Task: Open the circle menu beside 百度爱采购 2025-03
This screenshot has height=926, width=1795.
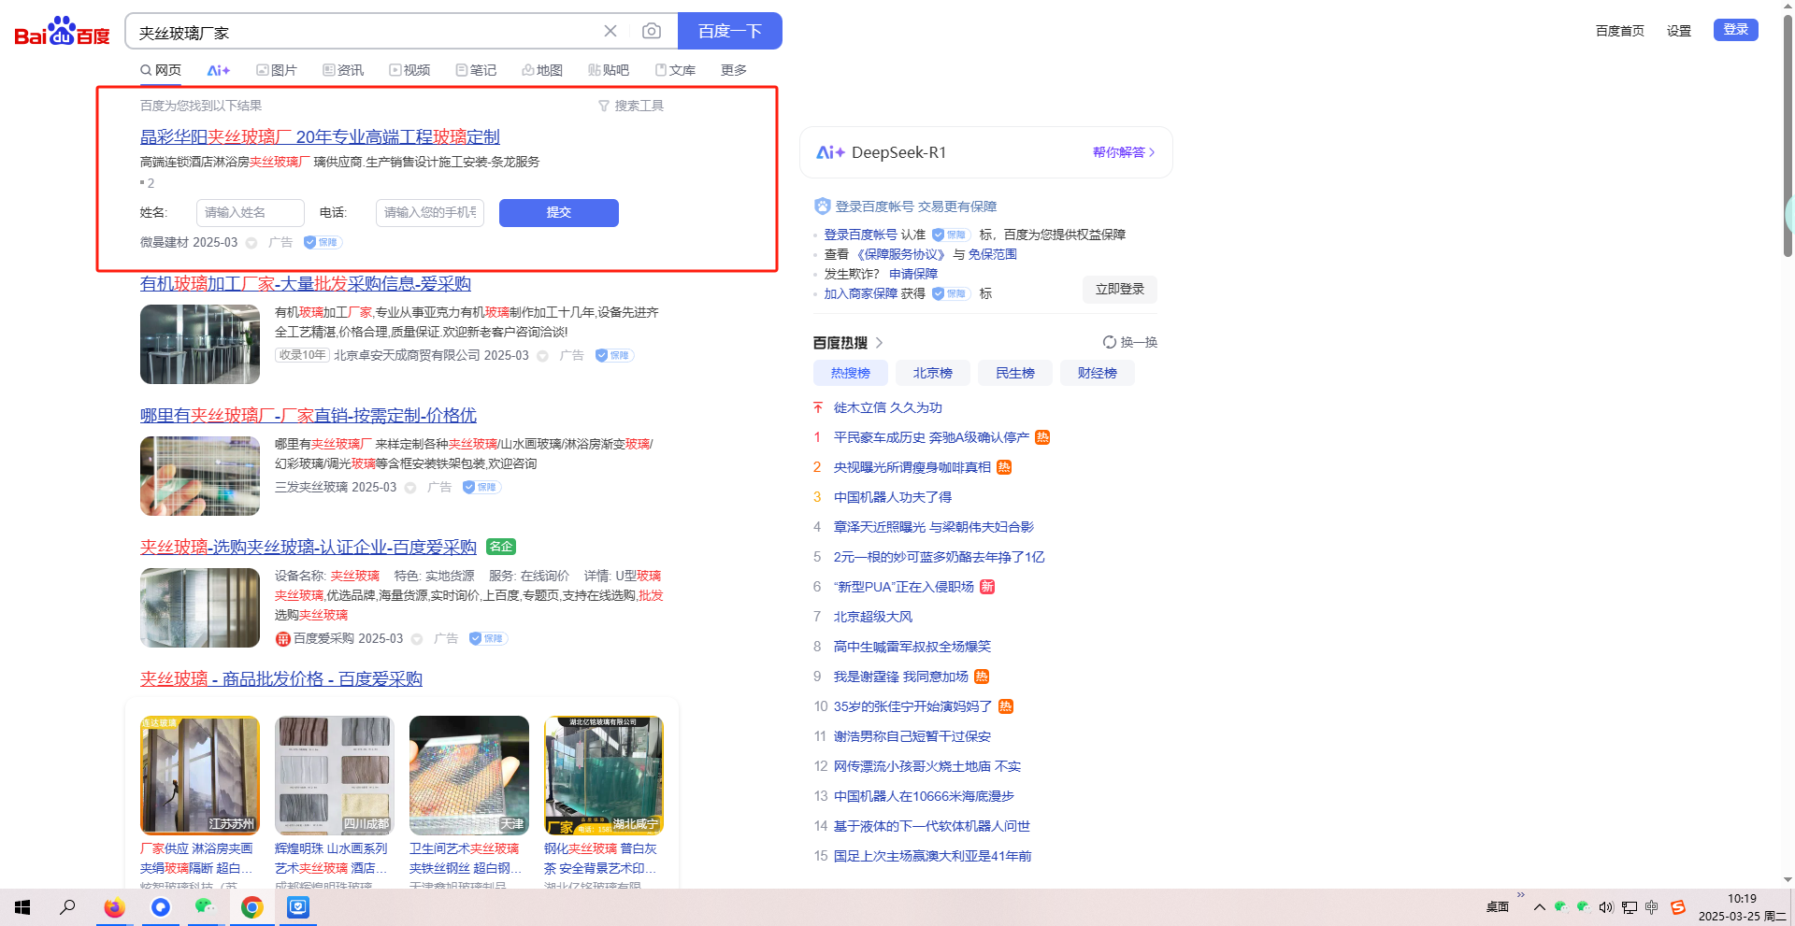Action: (417, 639)
